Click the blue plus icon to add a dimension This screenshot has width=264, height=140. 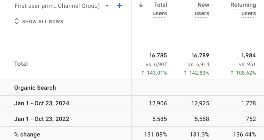click(119, 6)
